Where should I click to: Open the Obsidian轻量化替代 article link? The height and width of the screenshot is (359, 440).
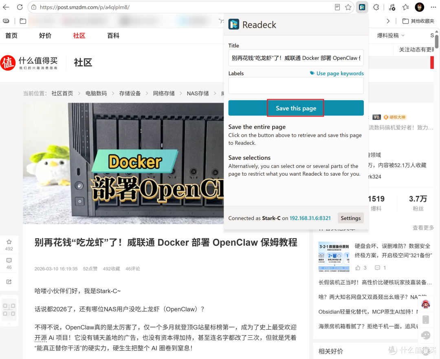(368, 312)
